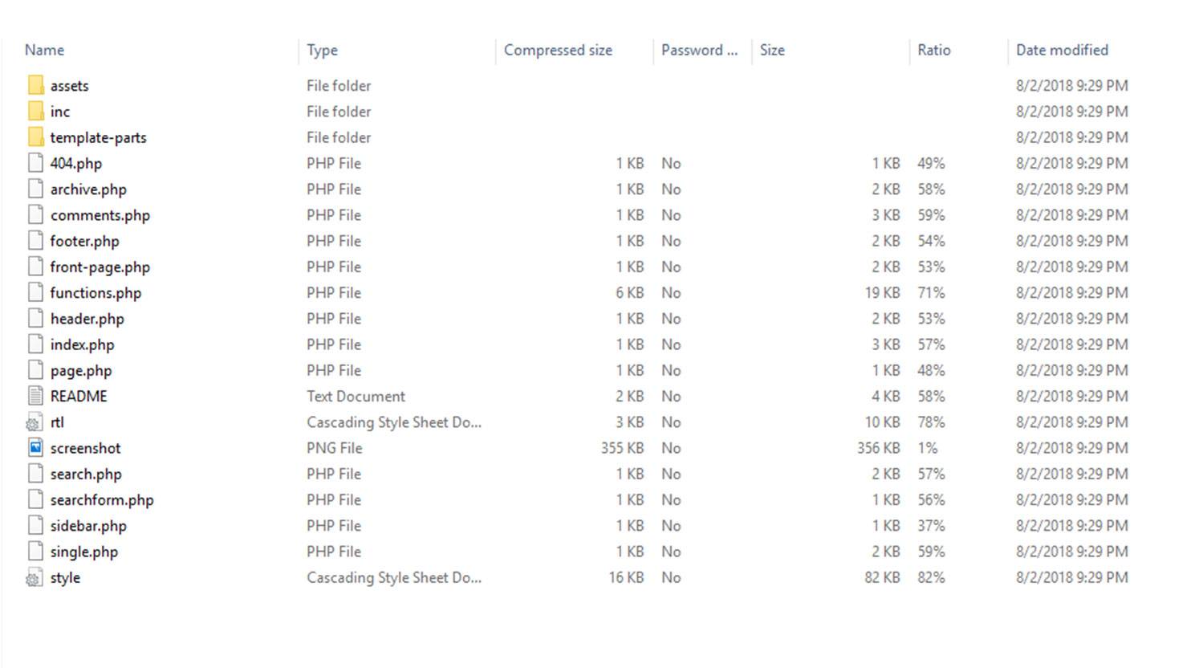The width and height of the screenshot is (1191, 668).
Task: Click the page.php file icon
Action: (x=35, y=370)
